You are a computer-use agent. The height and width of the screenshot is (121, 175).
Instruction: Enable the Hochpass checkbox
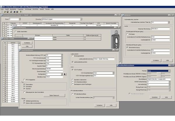(127, 34)
